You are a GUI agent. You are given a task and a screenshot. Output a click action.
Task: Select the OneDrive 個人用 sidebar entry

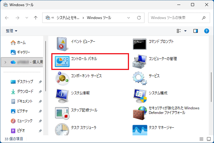(22, 62)
